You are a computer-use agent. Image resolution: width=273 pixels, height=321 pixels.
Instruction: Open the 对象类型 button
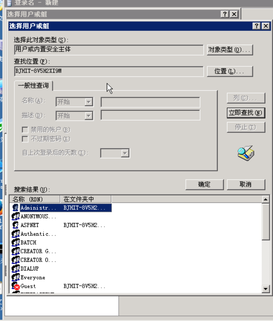click(230, 50)
